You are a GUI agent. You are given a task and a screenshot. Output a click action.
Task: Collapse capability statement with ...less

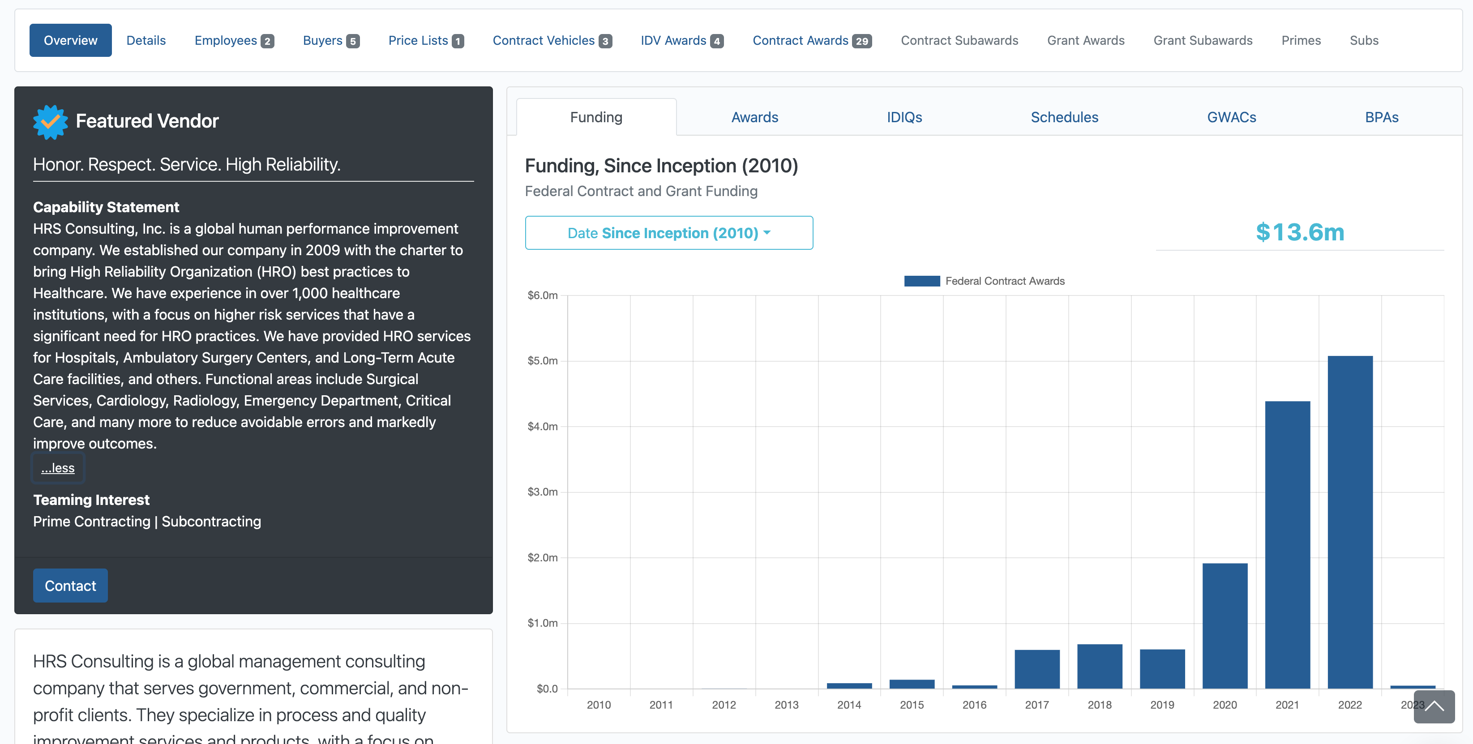tap(58, 468)
